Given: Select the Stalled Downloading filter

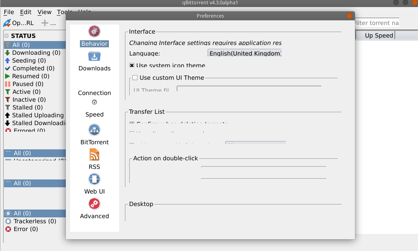Looking at the screenshot, I should [35, 123].
